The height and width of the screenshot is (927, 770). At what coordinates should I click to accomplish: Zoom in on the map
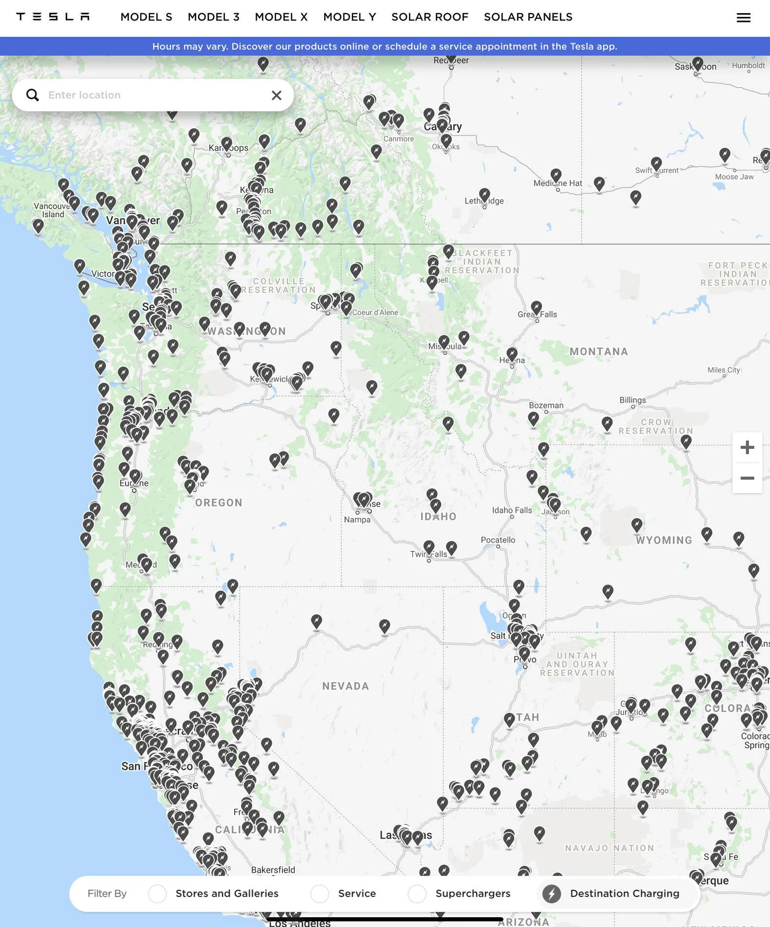pos(747,447)
